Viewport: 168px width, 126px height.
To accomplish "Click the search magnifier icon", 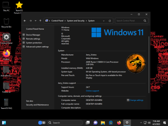I will point(145,21).
